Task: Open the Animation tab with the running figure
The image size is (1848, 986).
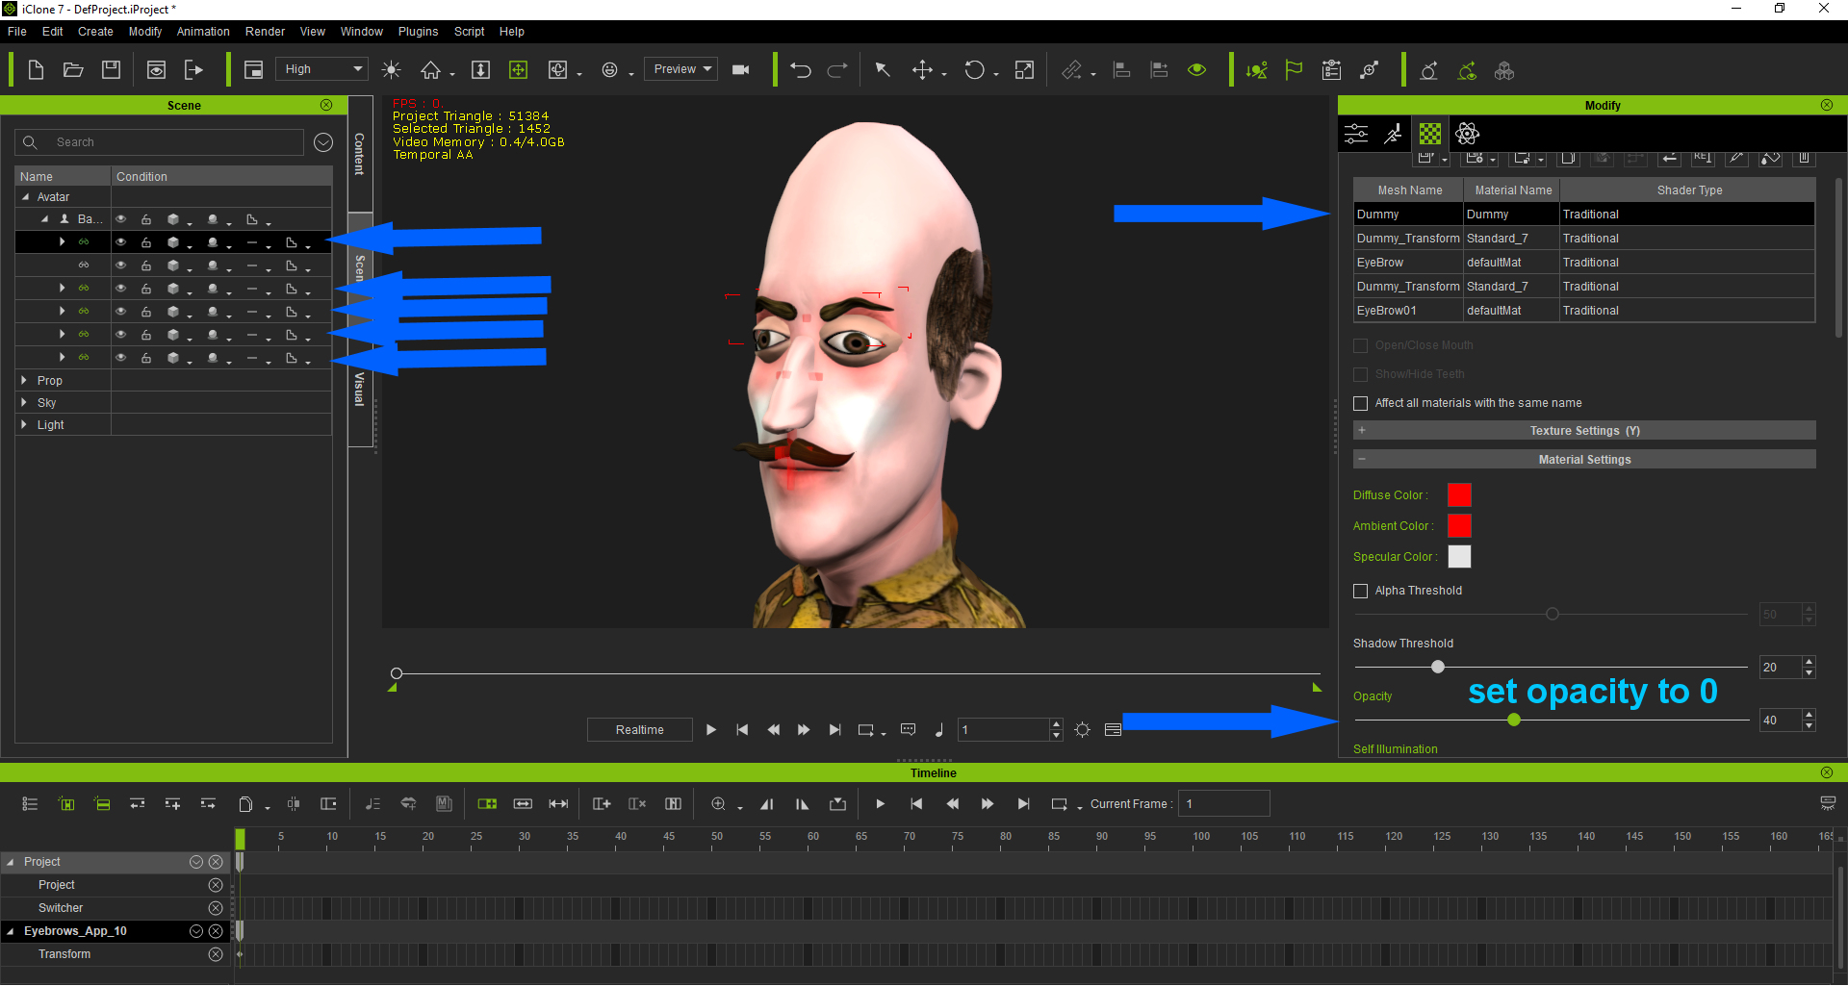Action: pyautogui.click(x=1393, y=134)
